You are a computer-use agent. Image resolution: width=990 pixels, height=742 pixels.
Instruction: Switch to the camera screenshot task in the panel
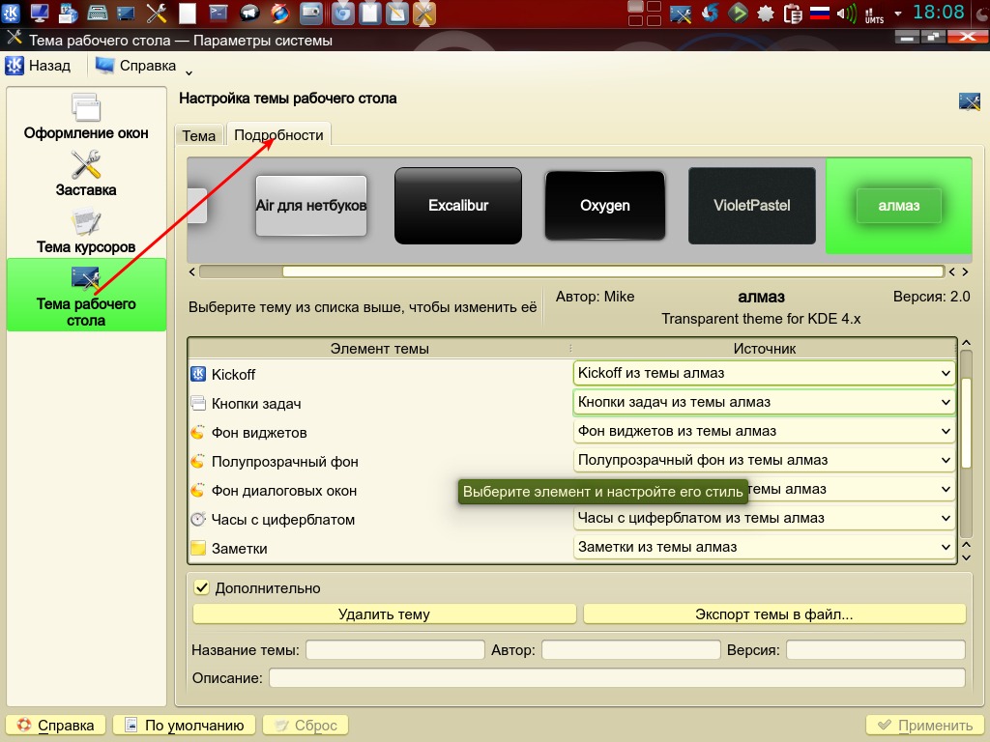311,13
